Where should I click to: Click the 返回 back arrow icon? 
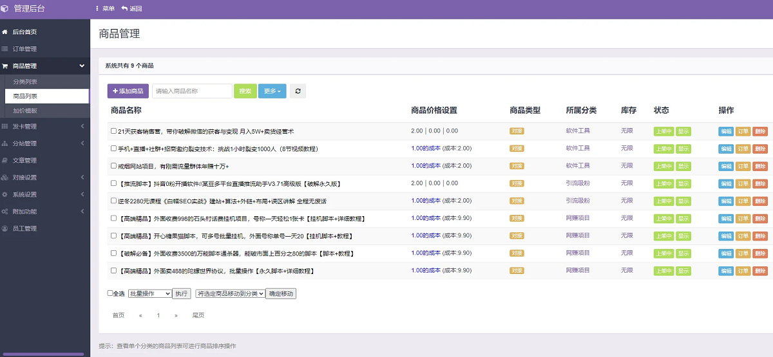coord(124,9)
